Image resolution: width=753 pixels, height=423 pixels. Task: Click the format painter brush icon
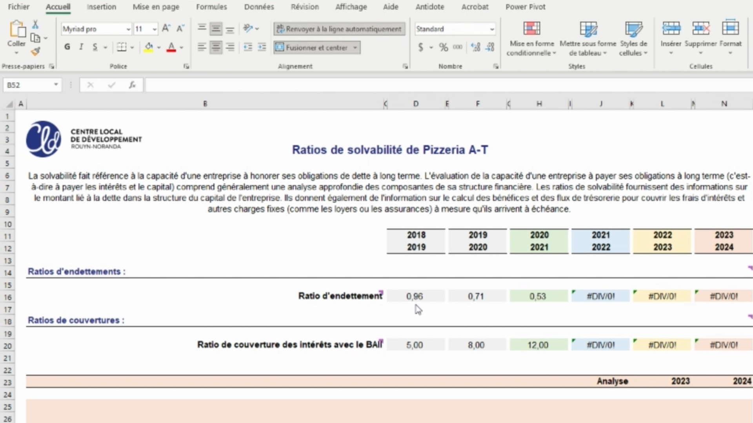pyautogui.click(x=35, y=51)
